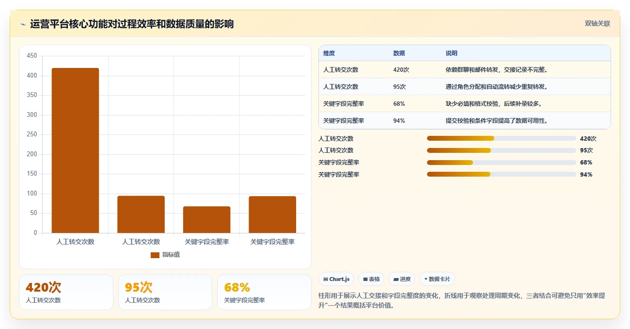Click the 450 y-axis label
The height and width of the screenshot is (329, 630).
(32, 56)
